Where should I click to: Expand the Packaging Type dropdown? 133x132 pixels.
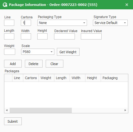tap(62, 23)
